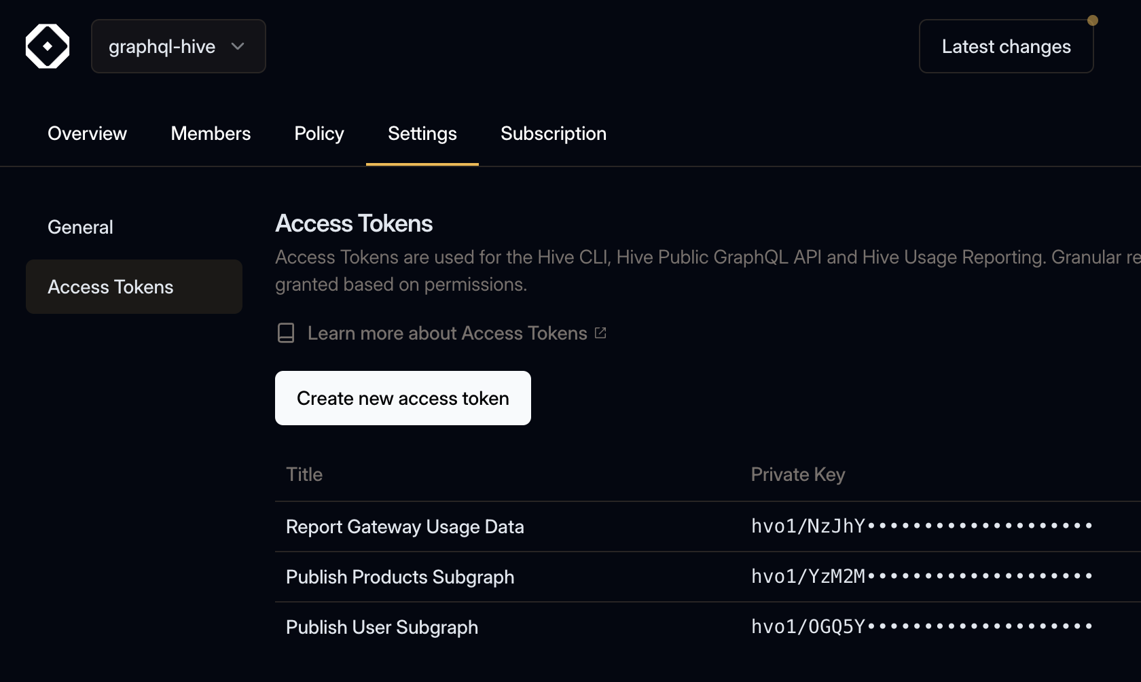This screenshot has width=1141, height=682.
Task: Select the Publish User Subgraph token entry
Action: (382, 627)
